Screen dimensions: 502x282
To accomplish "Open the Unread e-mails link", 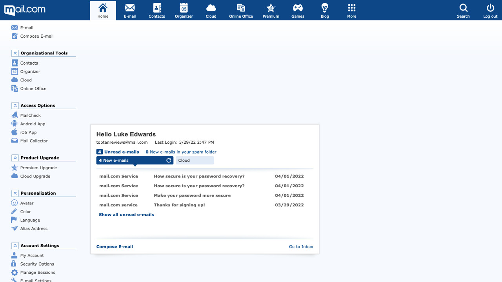I will 118,152.
